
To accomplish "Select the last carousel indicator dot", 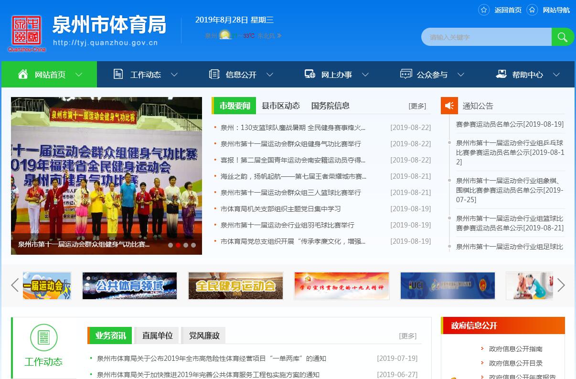I will pos(193,245).
